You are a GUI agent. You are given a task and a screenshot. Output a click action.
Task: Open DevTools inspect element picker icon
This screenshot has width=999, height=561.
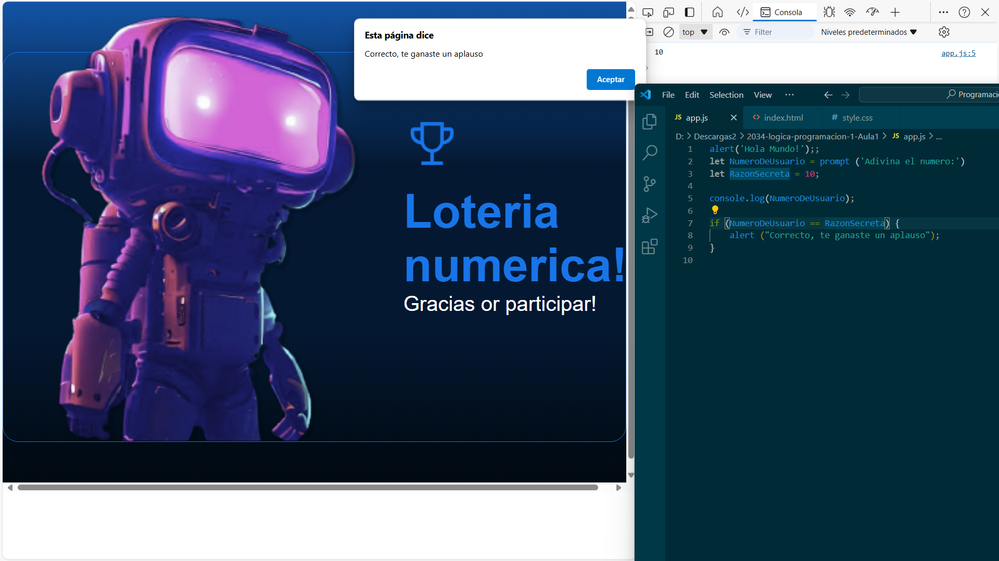pos(648,12)
